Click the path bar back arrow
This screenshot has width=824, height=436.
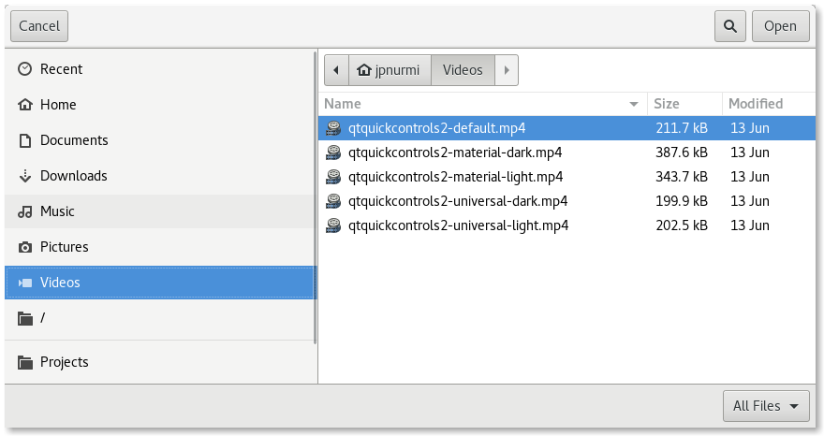335,70
